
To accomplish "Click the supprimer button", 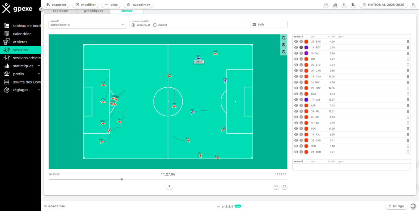I will 138,5.
